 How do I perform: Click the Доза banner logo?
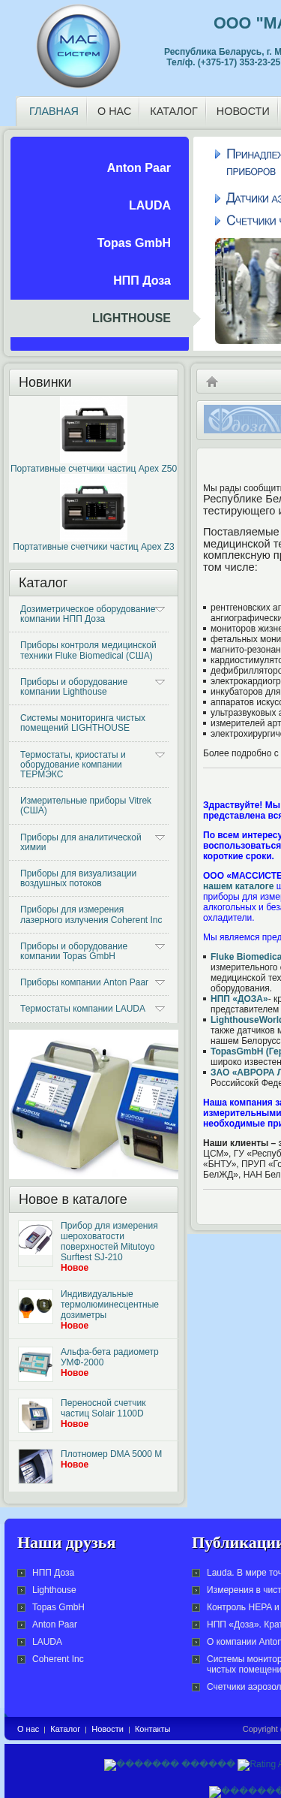242,419
